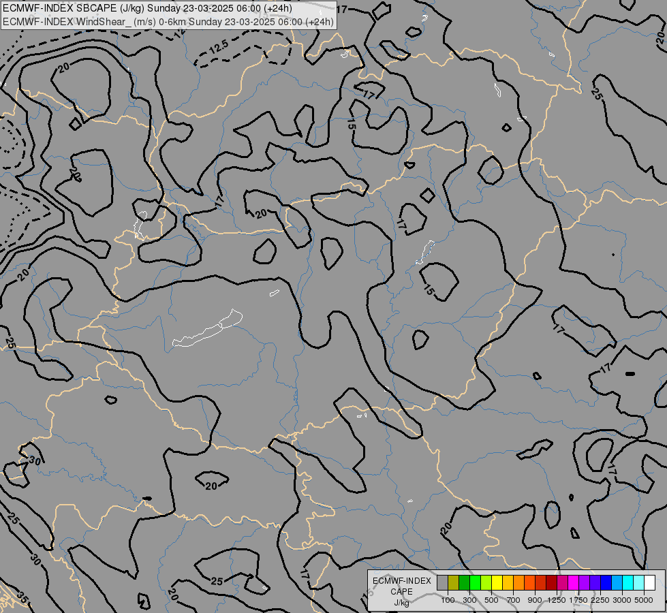
Task: Click the legend value 2250
Action: coord(600,600)
